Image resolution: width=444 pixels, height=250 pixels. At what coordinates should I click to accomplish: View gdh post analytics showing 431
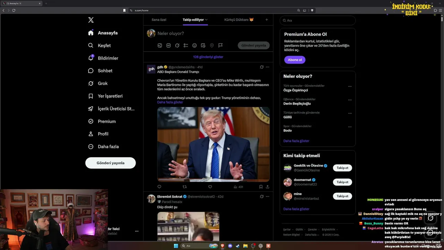pos(238,187)
